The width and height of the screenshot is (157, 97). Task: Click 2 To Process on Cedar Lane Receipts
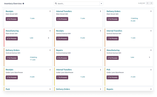[12, 77]
